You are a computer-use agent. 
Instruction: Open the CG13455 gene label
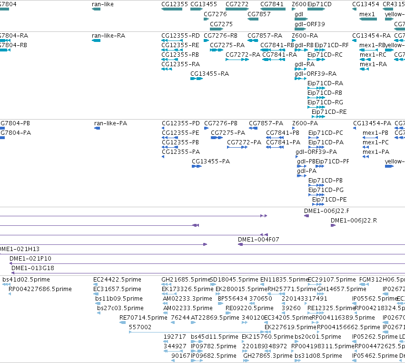[204, 4]
